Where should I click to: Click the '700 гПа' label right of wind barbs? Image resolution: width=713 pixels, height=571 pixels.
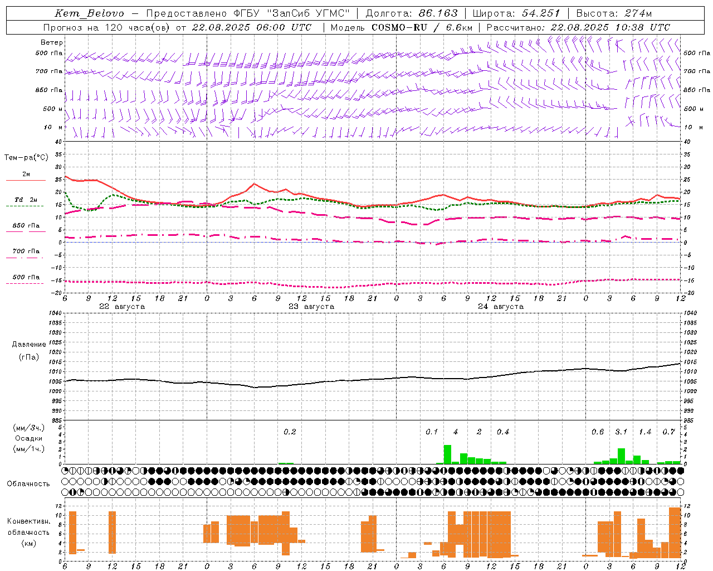pyautogui.click(x=697, y=71)
